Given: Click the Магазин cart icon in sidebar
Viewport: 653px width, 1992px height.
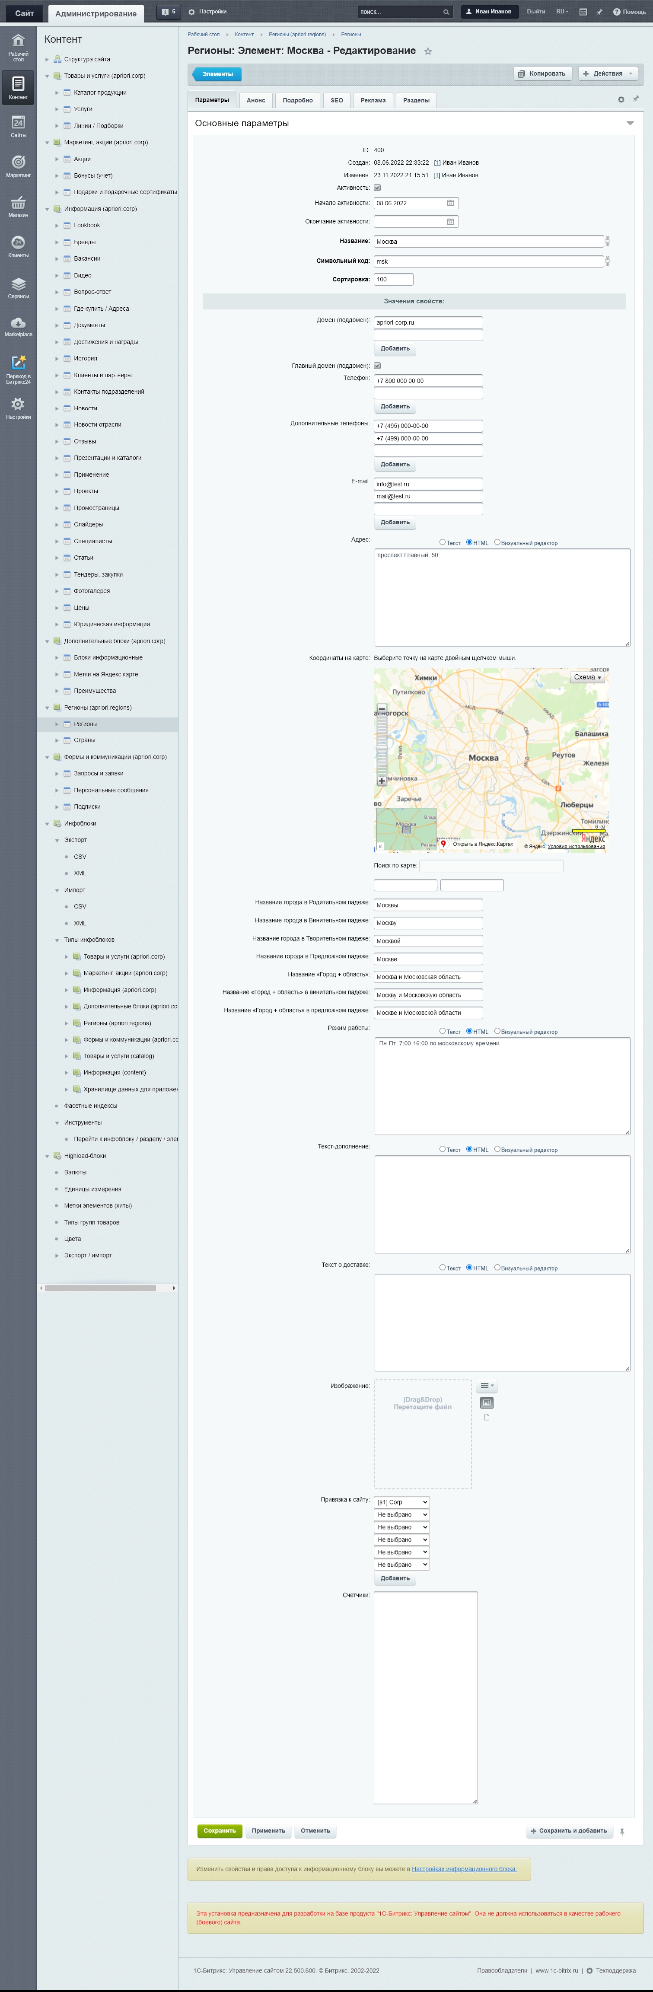Looking at the screenshot, I should point(18,204).
